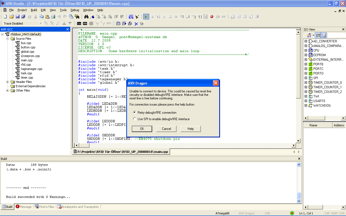Click the Print toolbar icon
Viewport: 346px width, 216px height.
(x=53, y=17)
